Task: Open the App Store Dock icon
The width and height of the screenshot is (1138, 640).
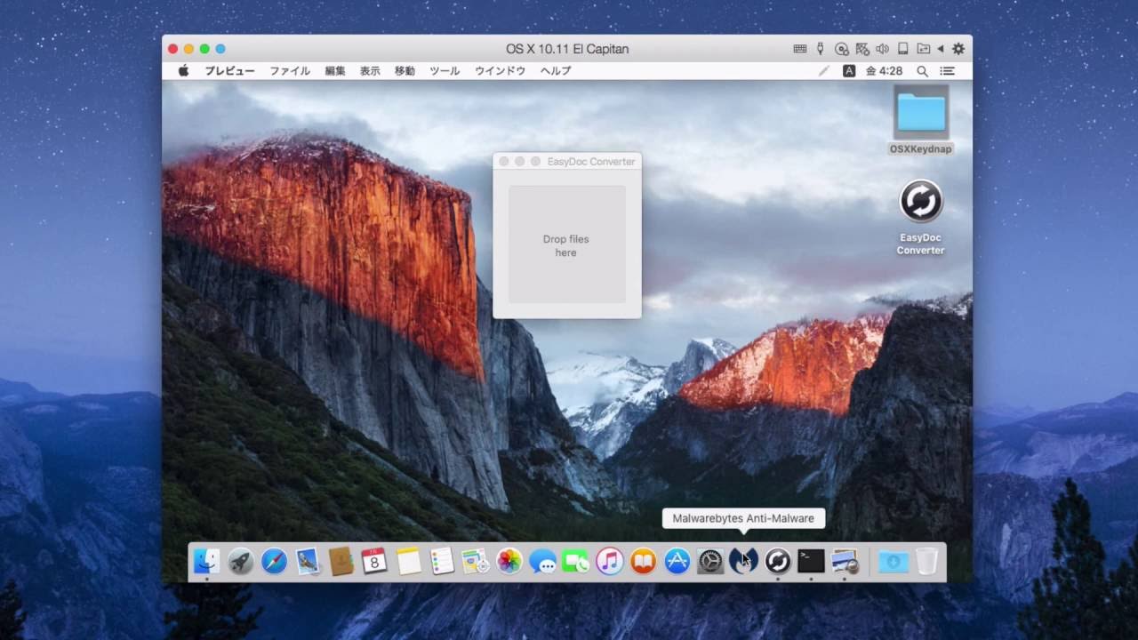Action: pyautogui.click(x=677, y=561)
